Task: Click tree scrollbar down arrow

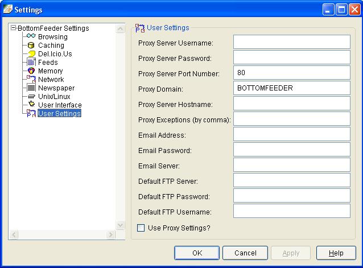Action: 120,225
